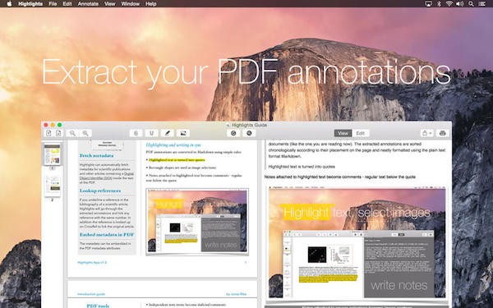This screenshot has width=493, height=308.
Task: Click the print icon in toolbar
Action: (442, 133)
